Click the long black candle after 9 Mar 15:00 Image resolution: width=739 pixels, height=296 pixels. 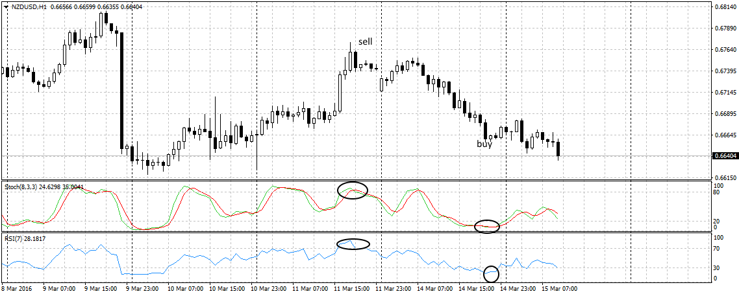click(121, 91)
